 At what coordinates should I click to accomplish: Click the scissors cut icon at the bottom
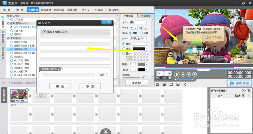(x=106, y=131)
